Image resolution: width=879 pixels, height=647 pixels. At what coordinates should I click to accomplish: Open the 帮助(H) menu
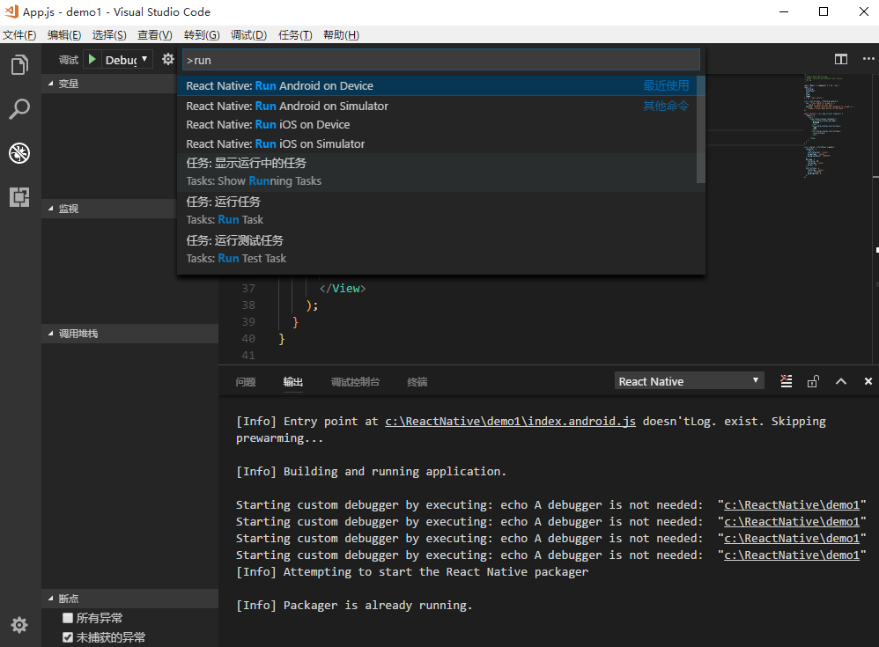pos(342,34)
